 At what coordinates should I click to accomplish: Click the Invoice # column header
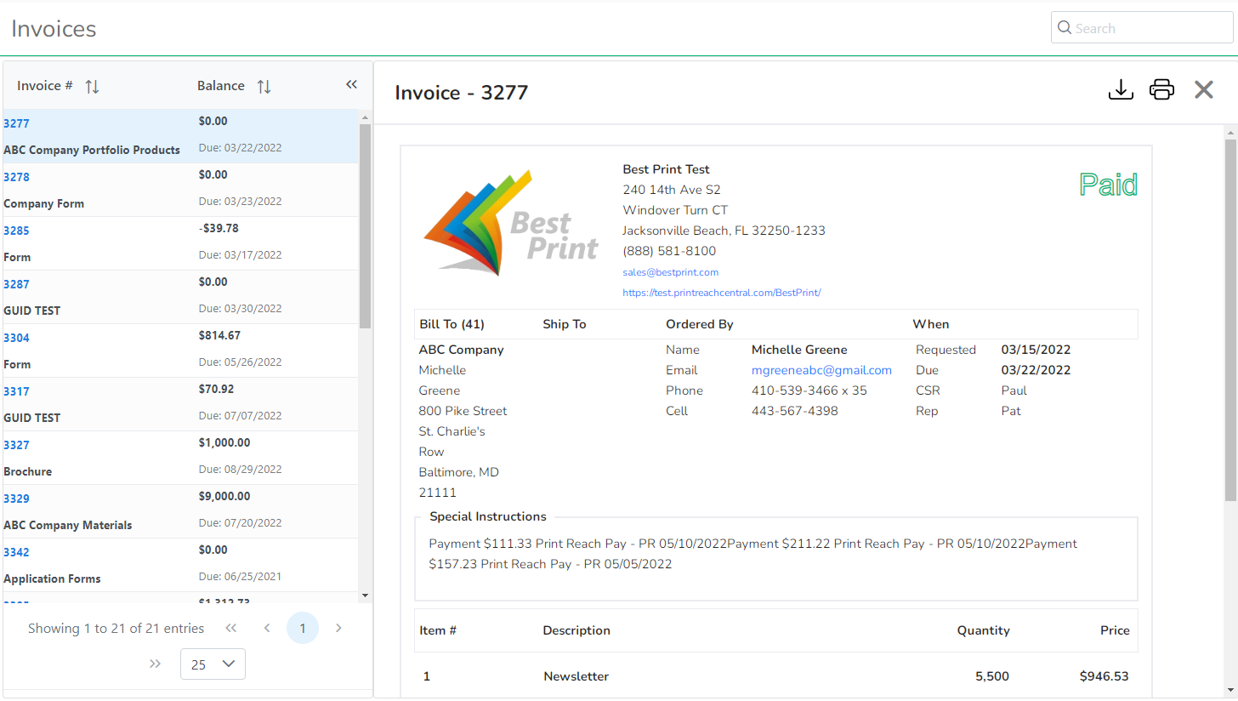[x=45, y=86]
